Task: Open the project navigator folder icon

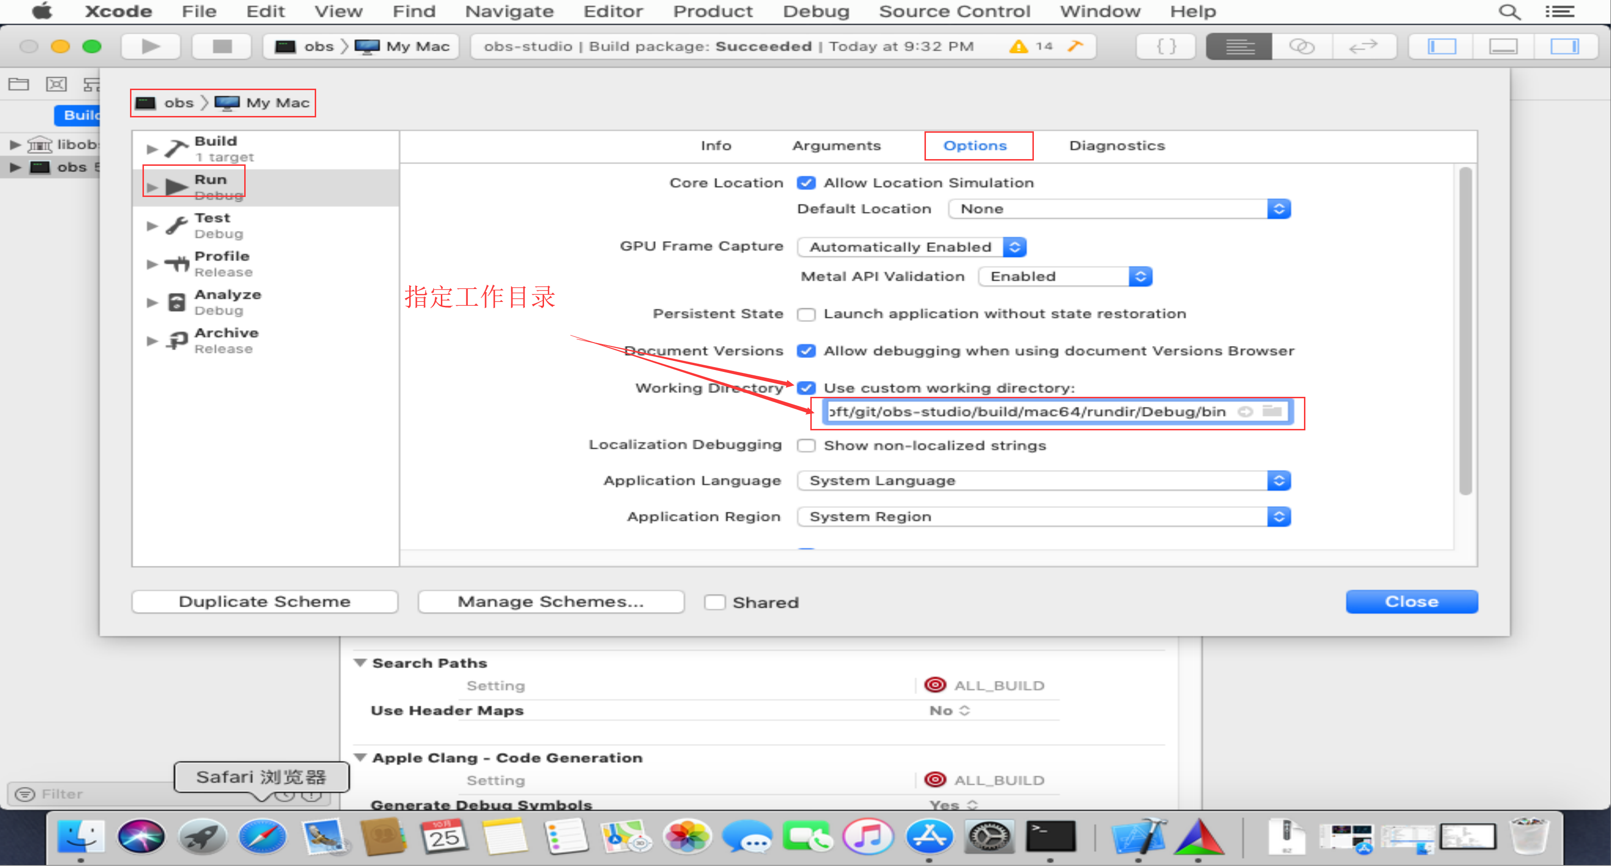Action: click(19, 84)
